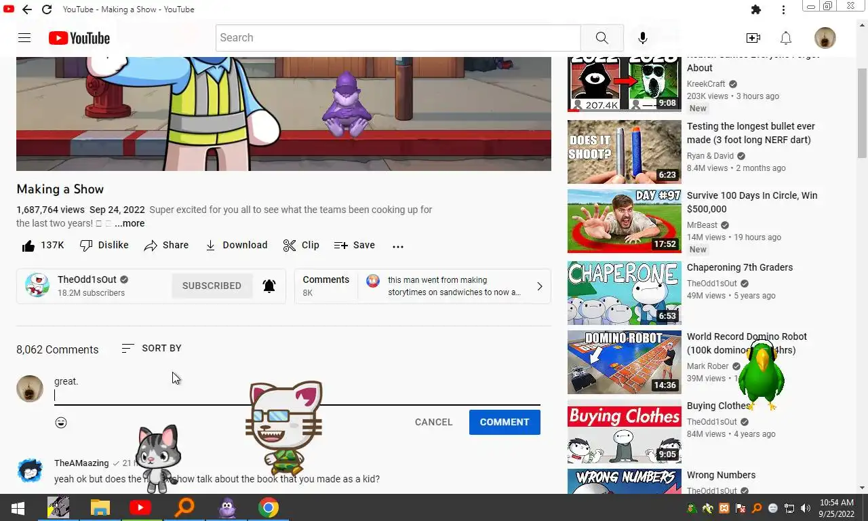868x521 pixels.
Task: Download the video
Action: 236,246
